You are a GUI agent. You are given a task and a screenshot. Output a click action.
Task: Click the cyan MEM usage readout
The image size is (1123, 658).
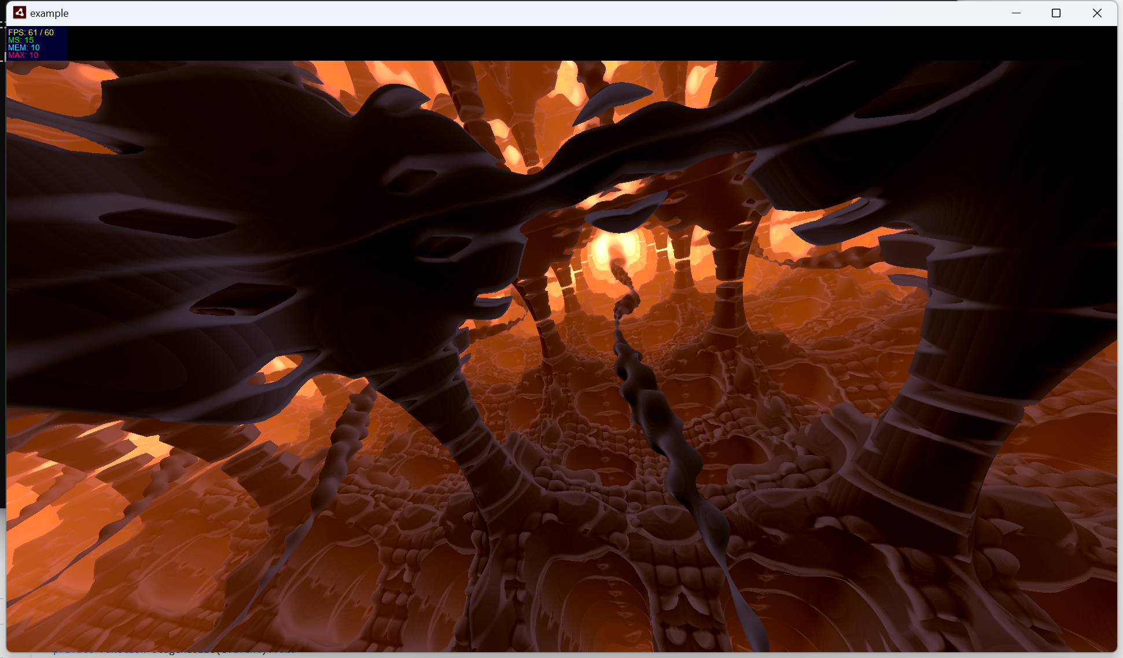pos(24,47)
